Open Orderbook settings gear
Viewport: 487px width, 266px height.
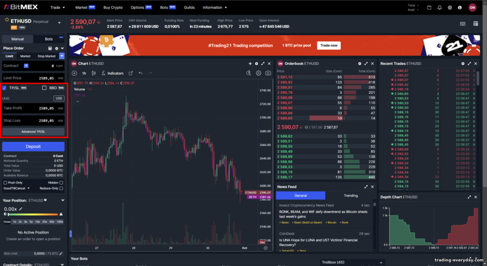tap(360, 63)
